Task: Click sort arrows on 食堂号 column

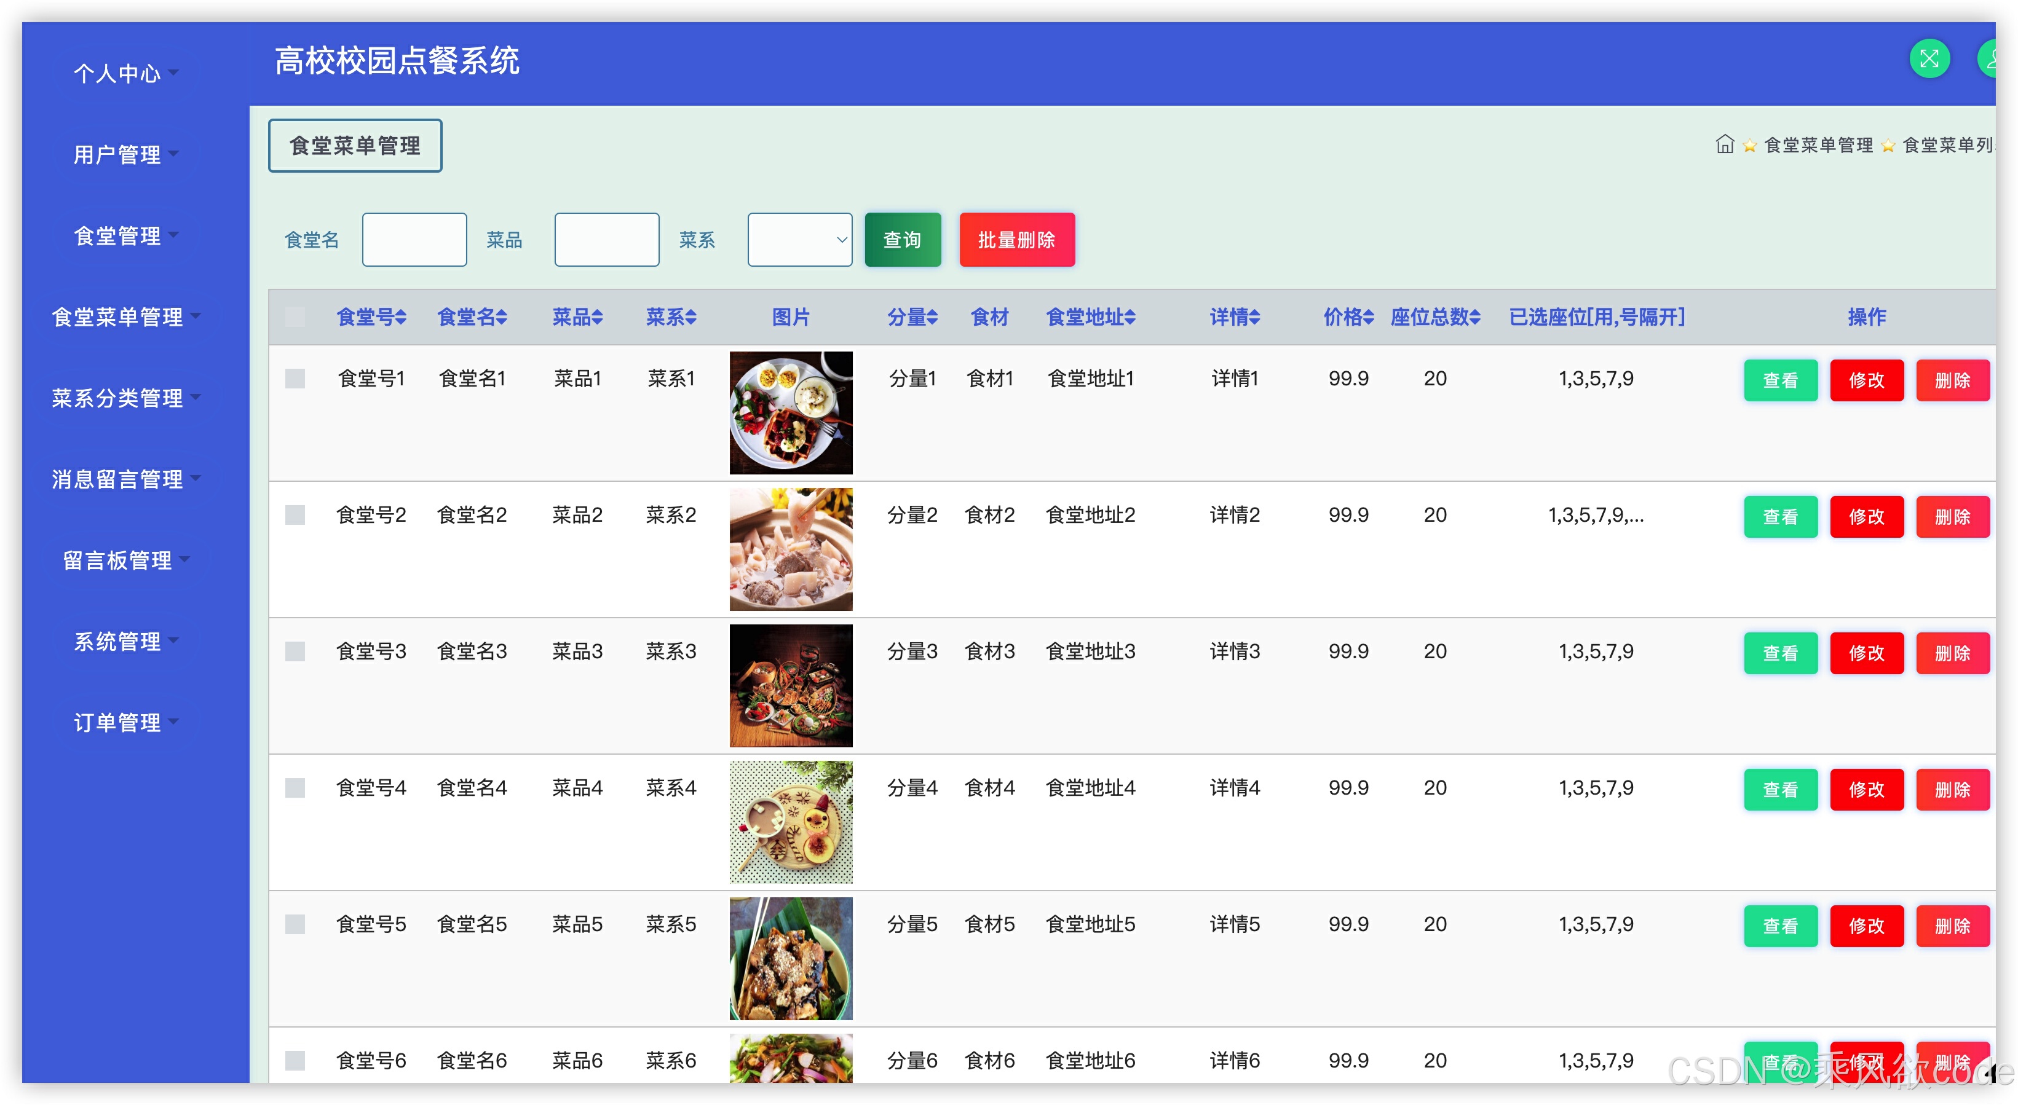Action: pyautogui.click(x=401, y=317)
